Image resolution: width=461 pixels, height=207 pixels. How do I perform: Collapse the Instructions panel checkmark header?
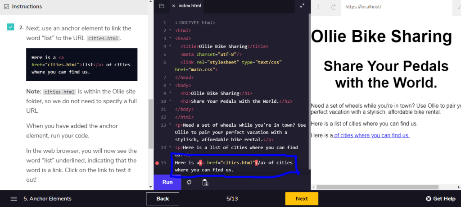coord(5,7)
